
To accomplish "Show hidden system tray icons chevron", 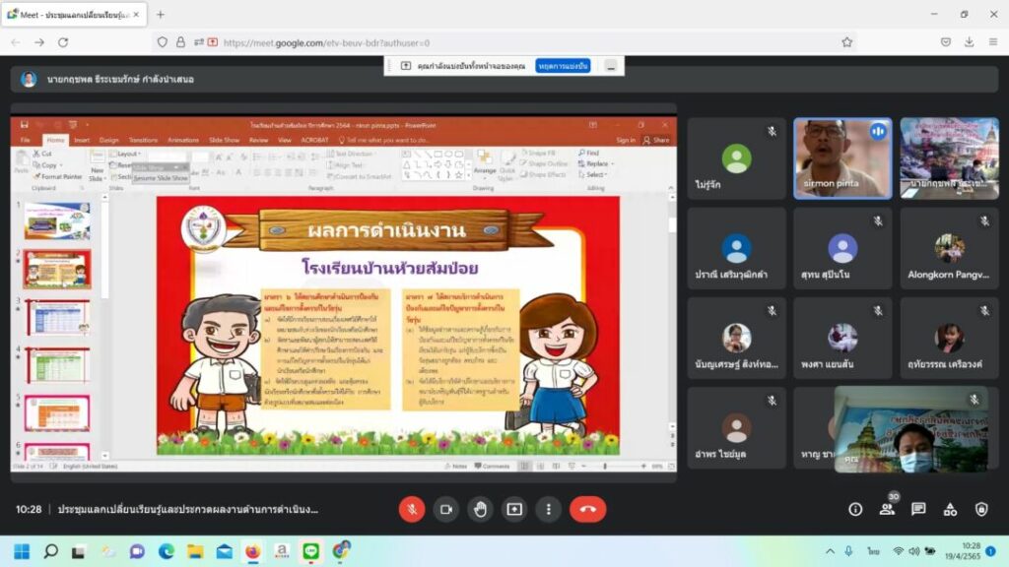I will coord(830,551).
